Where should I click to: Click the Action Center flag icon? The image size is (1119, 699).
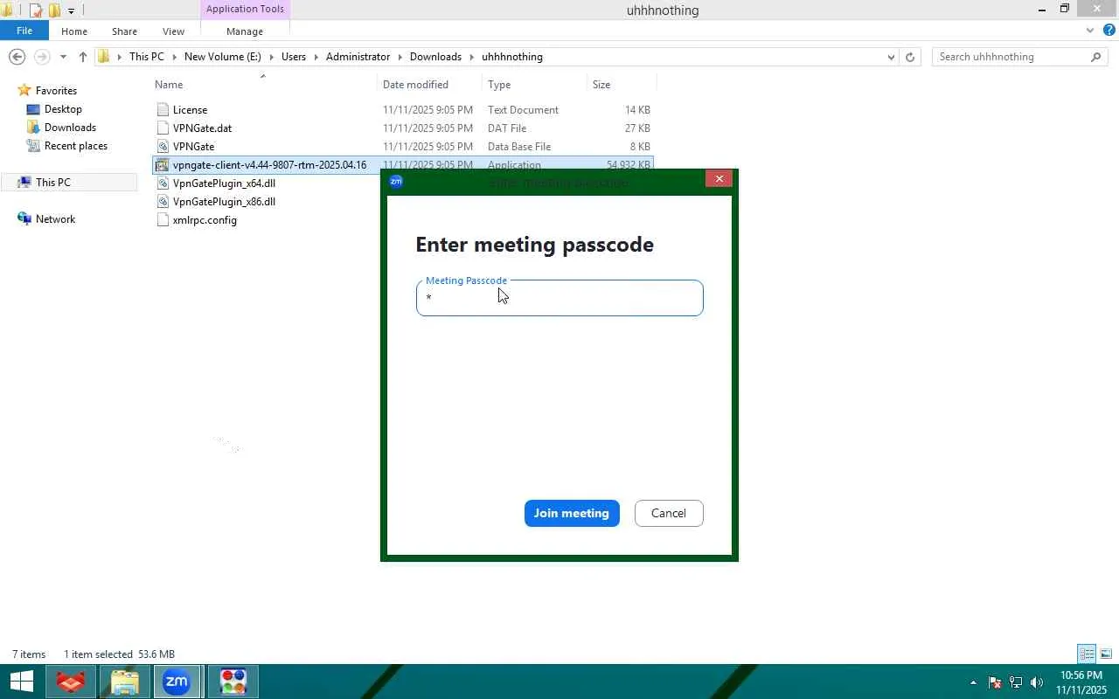tap(994, 682)
